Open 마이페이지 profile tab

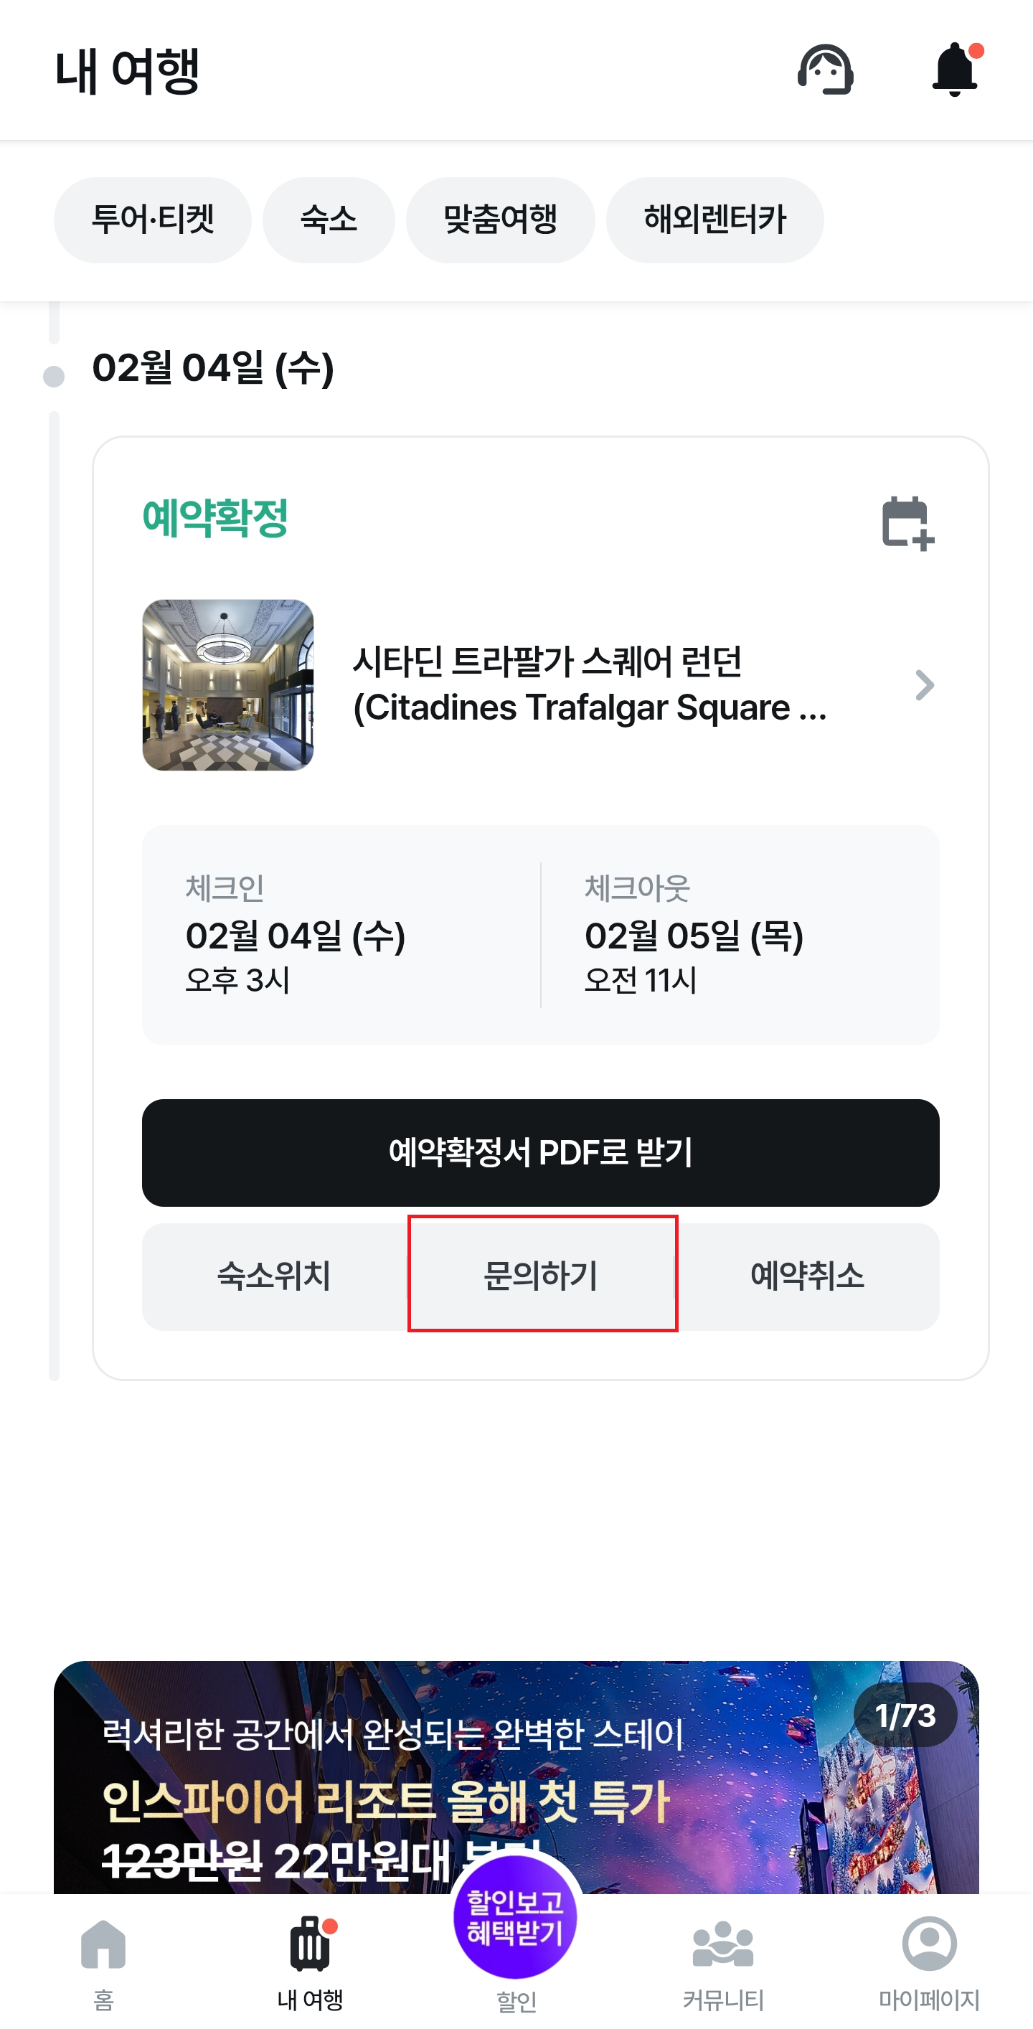pyautogui.click(x=929, y=1962)
